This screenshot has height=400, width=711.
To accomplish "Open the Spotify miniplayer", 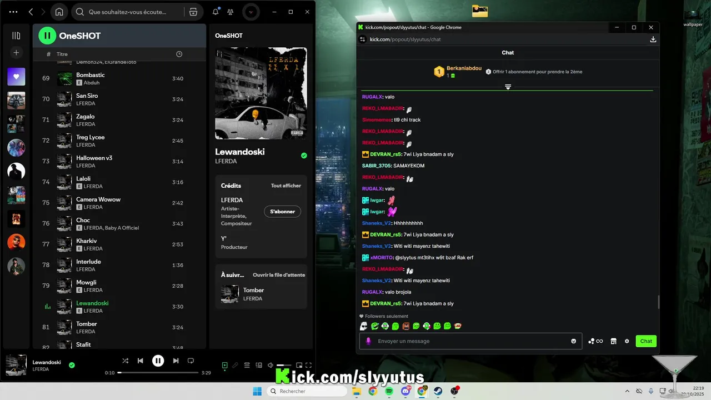I will pos(299,365).
